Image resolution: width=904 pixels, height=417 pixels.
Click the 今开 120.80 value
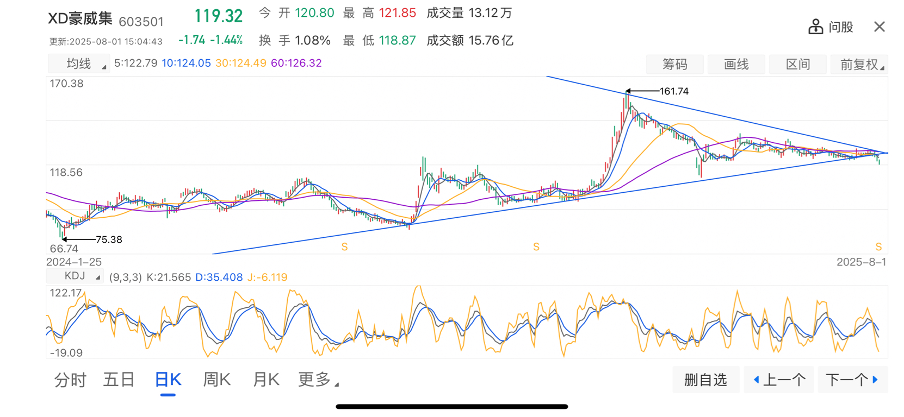pyautogui.click(x=296, y=13)
